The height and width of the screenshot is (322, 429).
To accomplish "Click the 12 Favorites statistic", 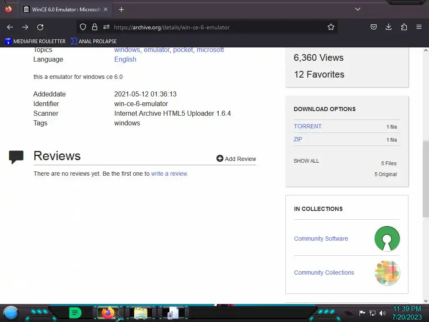I will coord(319,75).
